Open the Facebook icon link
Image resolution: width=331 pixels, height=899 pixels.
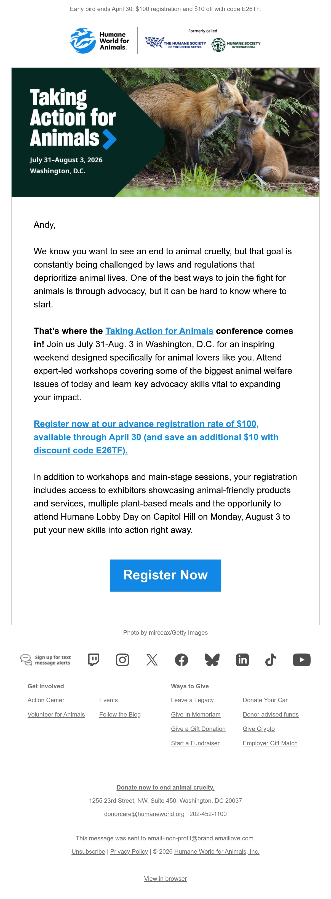(x=181, y=660)
